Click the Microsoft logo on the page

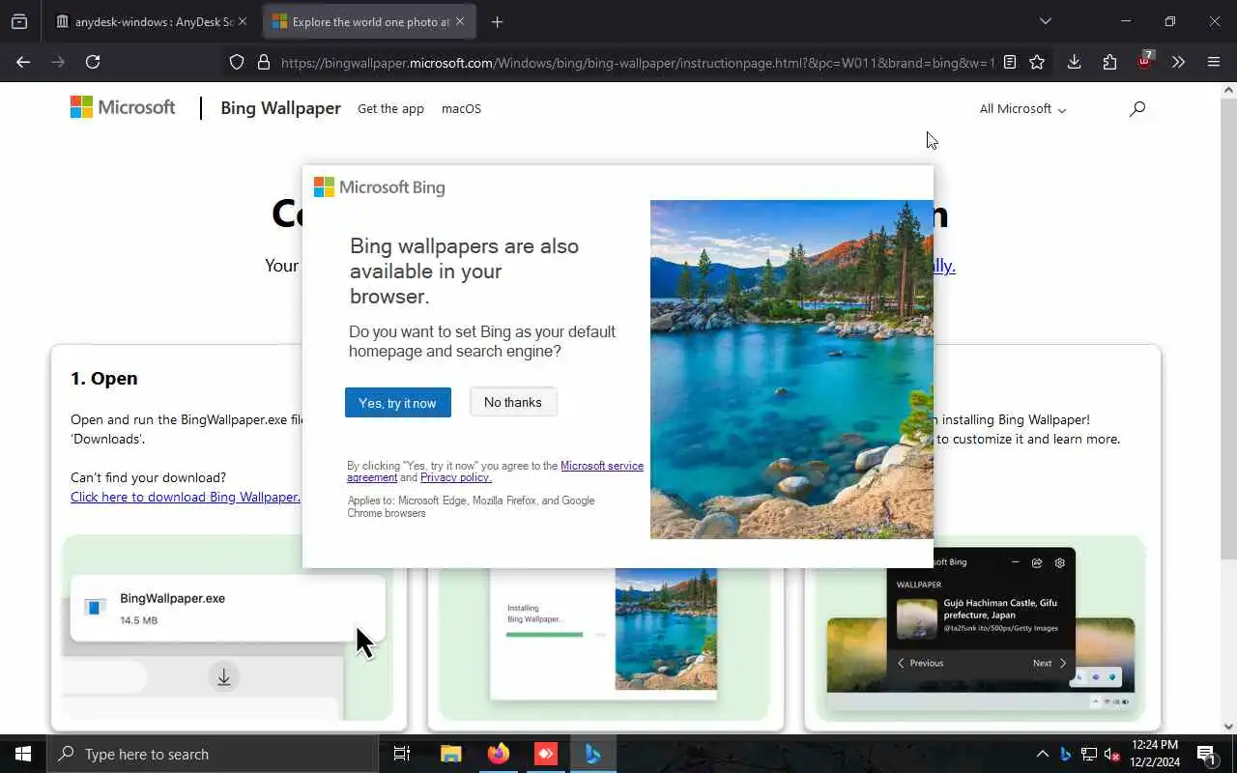tap(123, 107)
